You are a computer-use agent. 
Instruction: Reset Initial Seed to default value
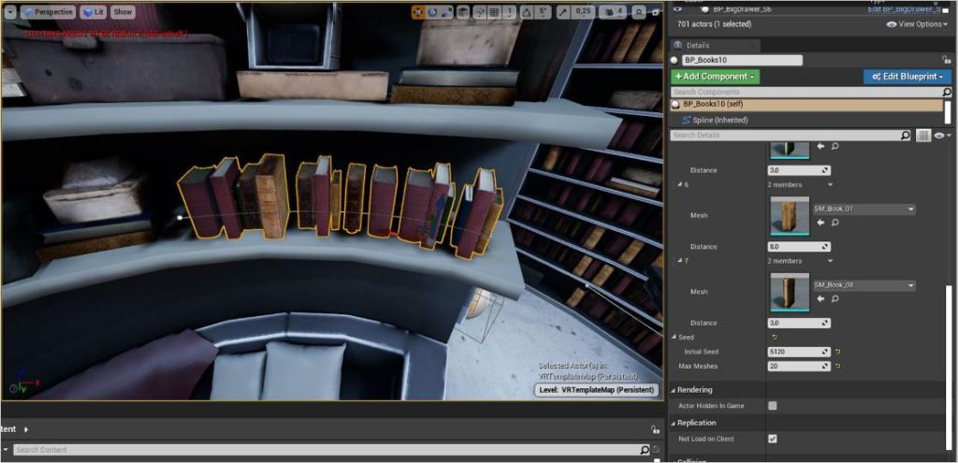(838, 352)
